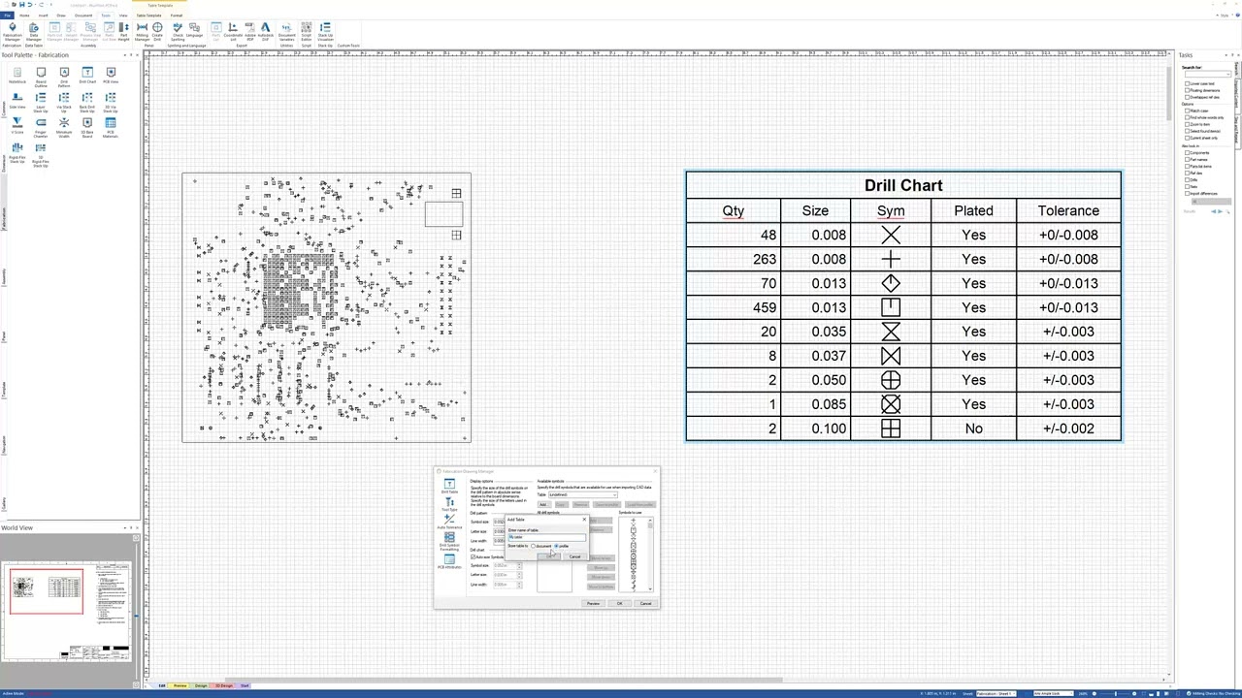Switch to the Insert ribbon tab
The image size is (1242, 698).
coord(43,16)
